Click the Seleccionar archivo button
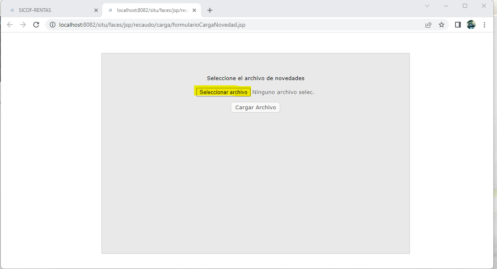 [x=223, y=92]
